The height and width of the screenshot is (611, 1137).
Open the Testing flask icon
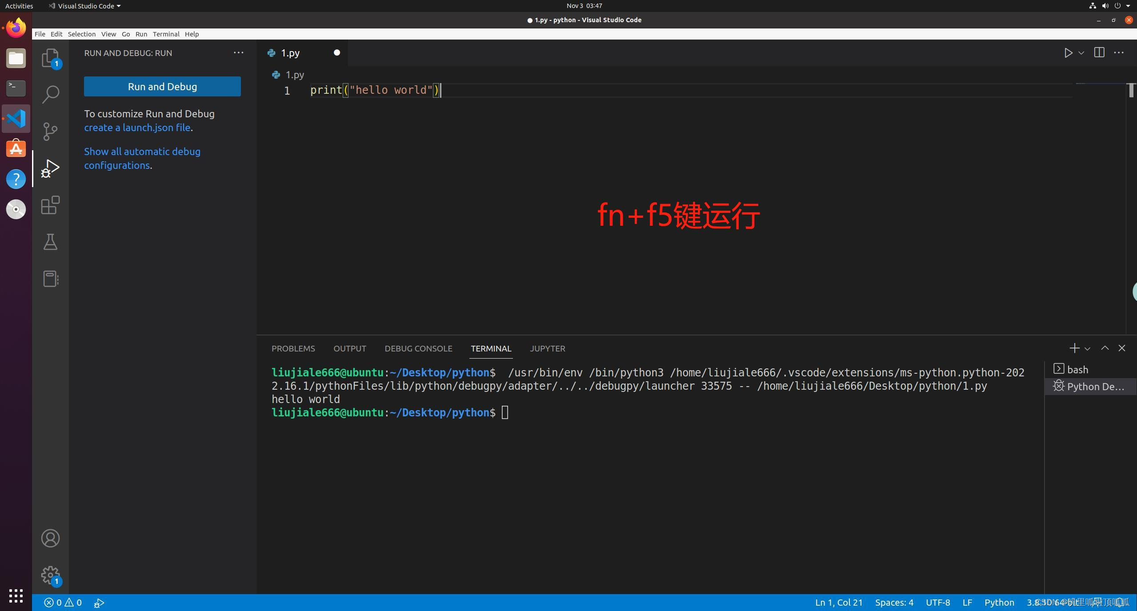pyautogui.click(x=50, y=242)
